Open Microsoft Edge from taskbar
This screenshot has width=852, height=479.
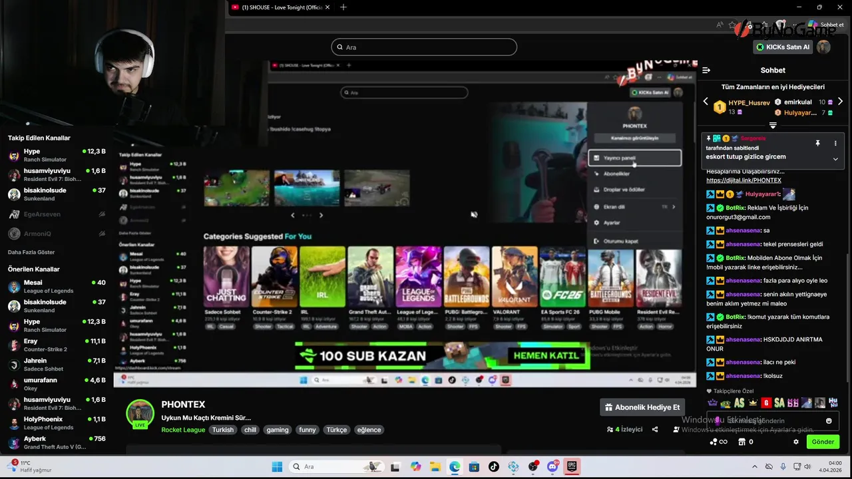pyautogui.click(x=454, y=466)
